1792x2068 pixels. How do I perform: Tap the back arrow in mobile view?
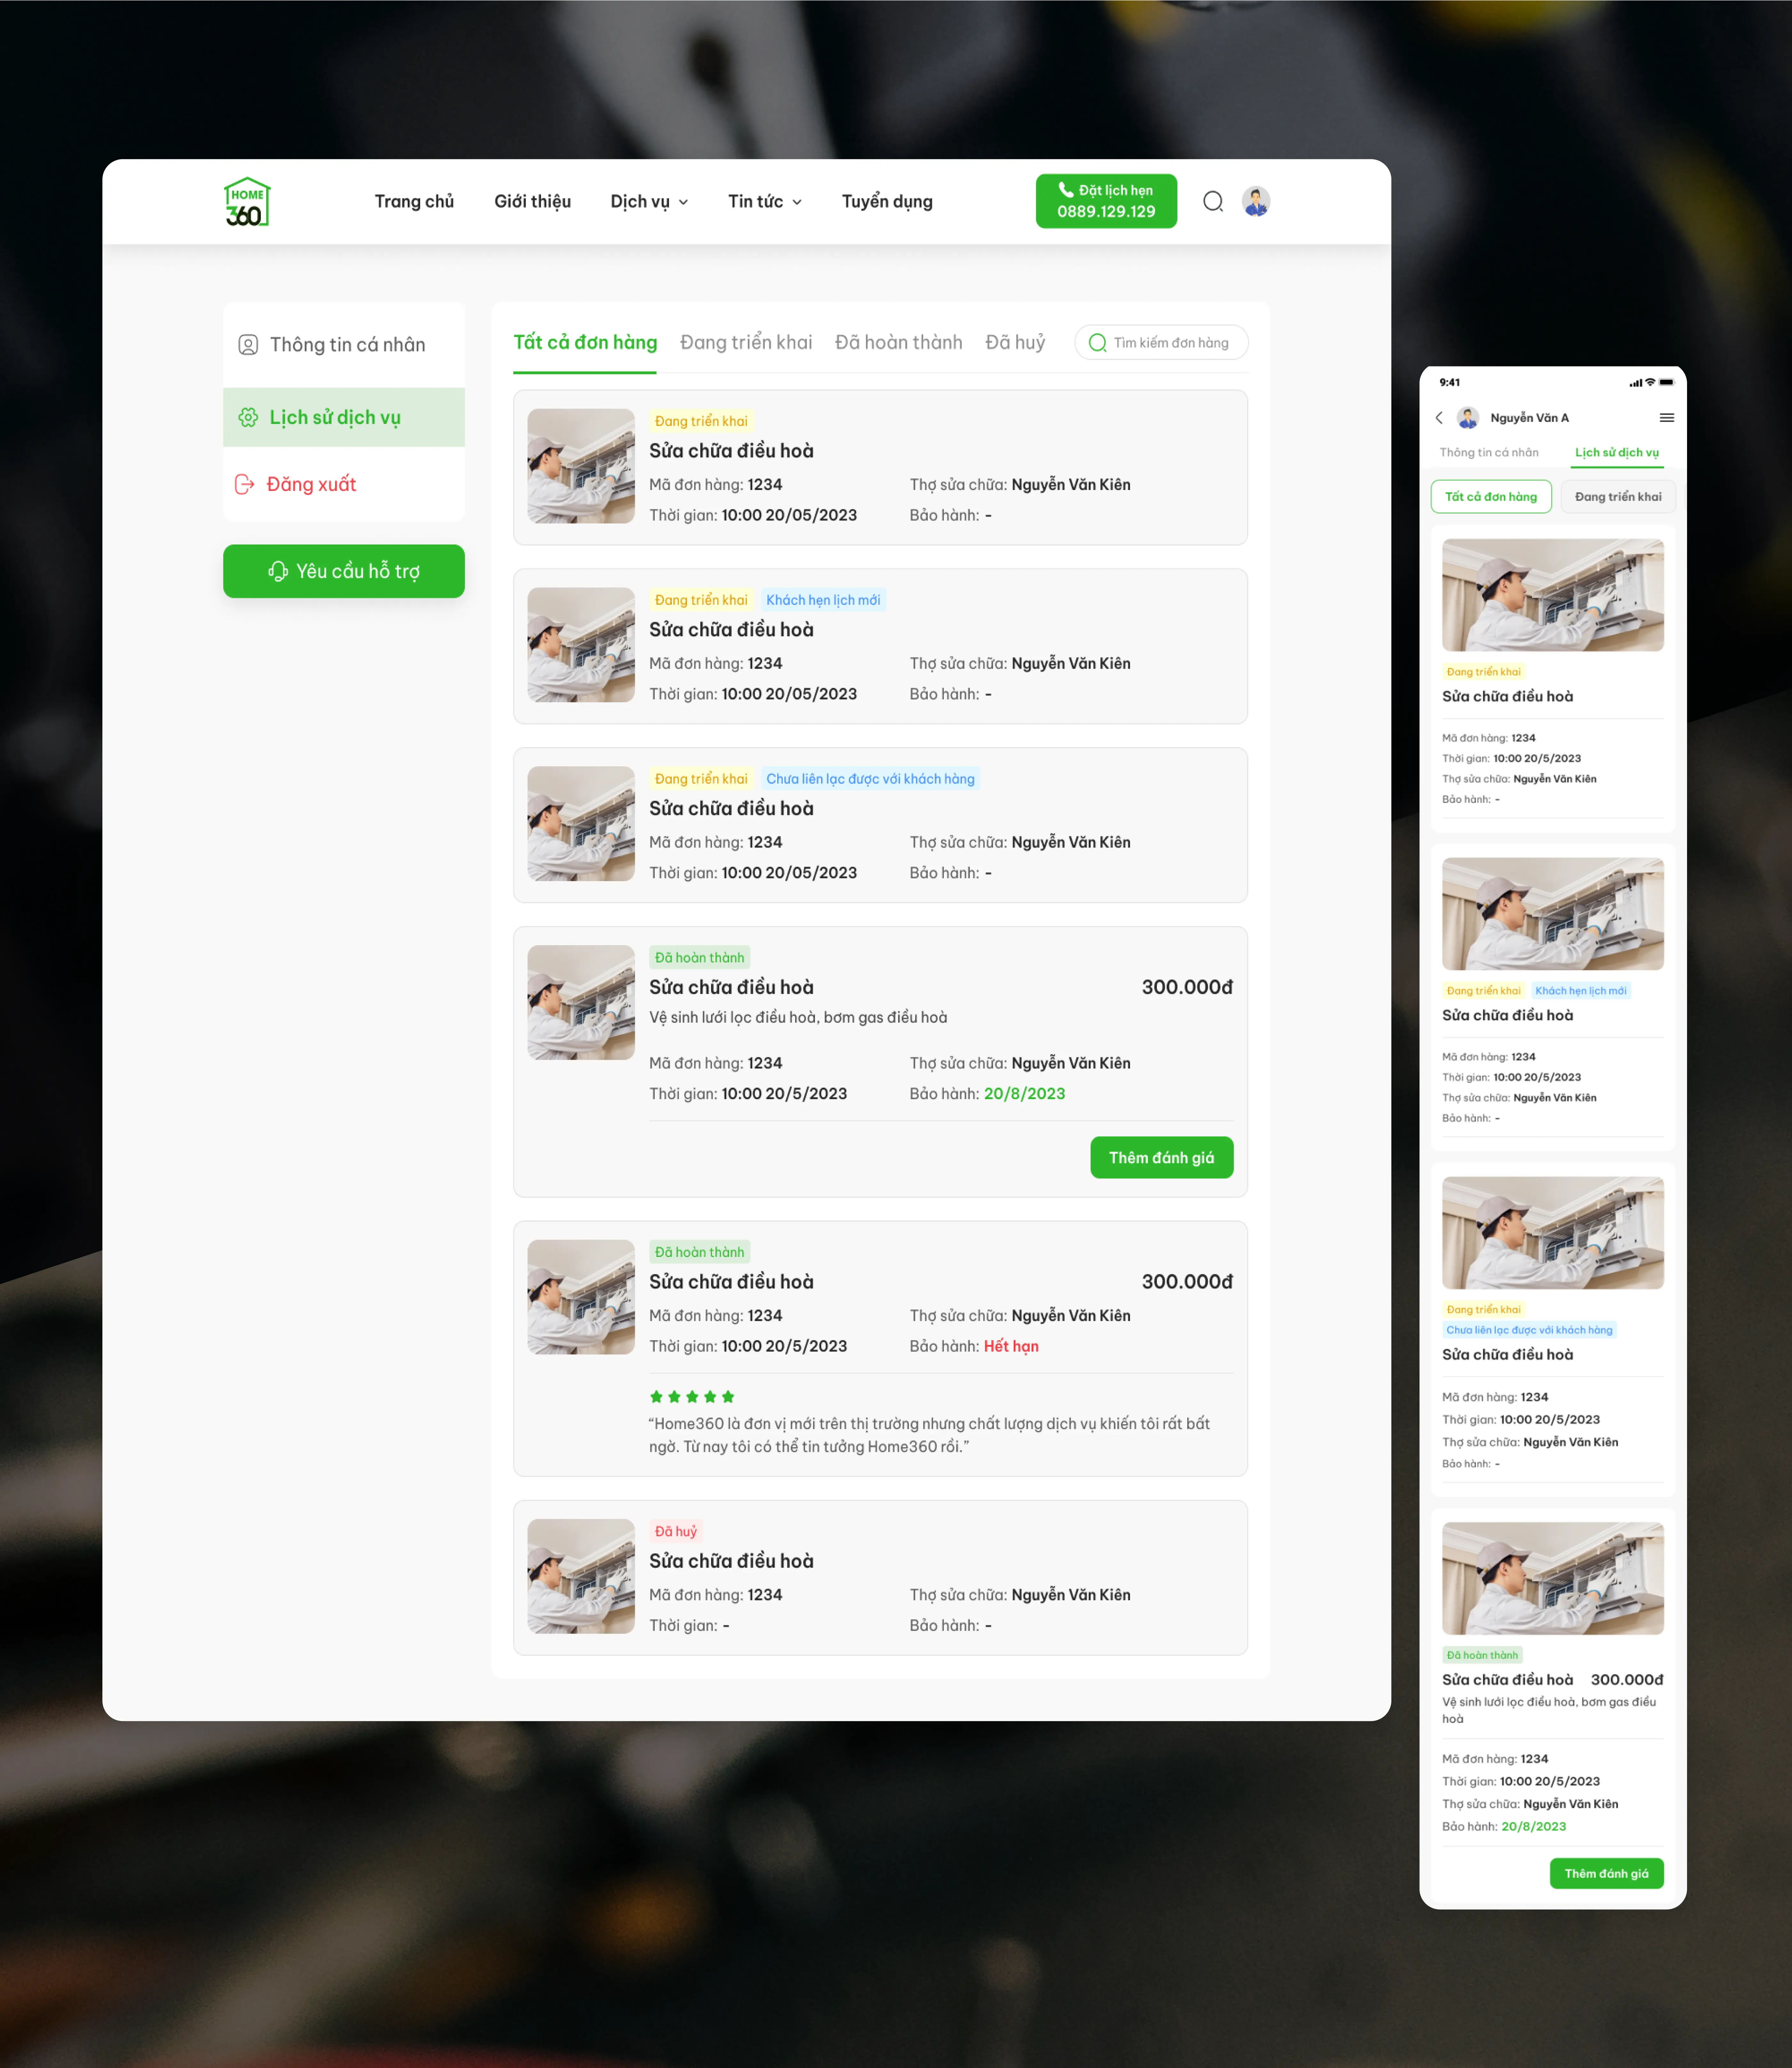(x=1439, y=418)
